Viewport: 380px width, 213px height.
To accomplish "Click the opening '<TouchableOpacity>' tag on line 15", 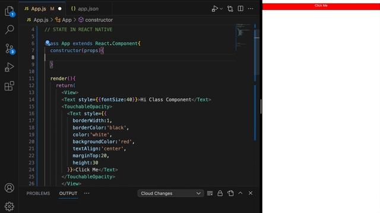I will tap(87, 106).
